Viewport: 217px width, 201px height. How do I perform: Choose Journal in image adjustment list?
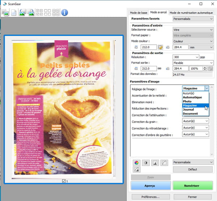pyautogui.click(x=196, y=110)
